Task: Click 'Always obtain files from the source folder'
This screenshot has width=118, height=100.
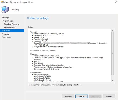Action: pos(49,47)
